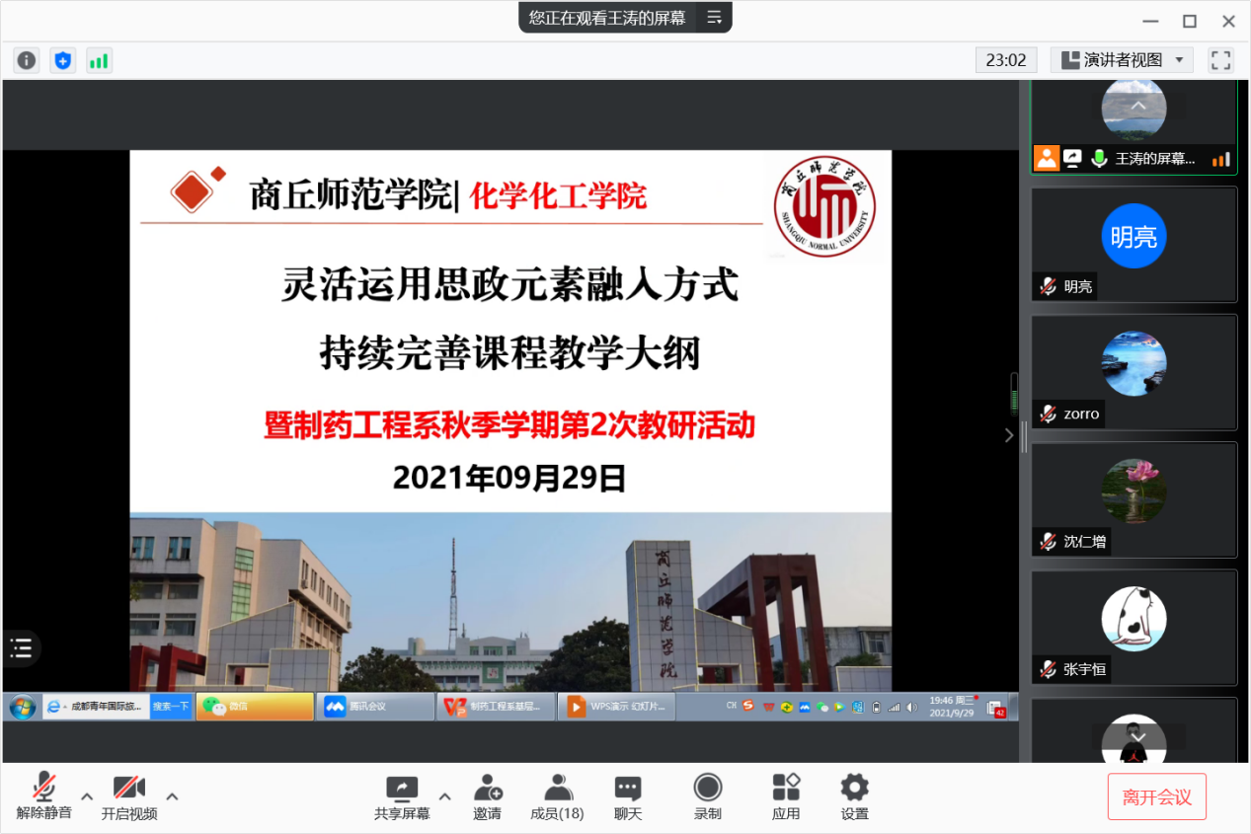The width and height of the screenshot is (1251, 834).
Task: Open the Apps (应用) icon
Action: tap(786, 796)
